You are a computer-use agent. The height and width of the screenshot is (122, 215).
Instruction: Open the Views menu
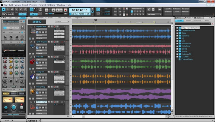[x=17, y=5]
